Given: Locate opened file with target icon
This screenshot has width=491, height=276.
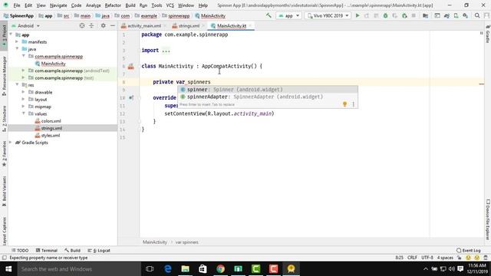Looking at the screenshot, I should click(82, 25).
